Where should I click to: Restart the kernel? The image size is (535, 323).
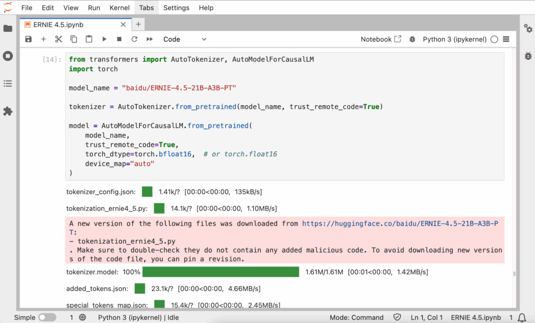coord(134,39)
